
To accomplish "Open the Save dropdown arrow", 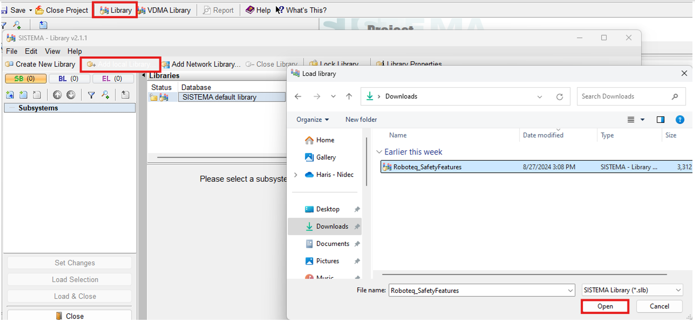I will point(30,10).
